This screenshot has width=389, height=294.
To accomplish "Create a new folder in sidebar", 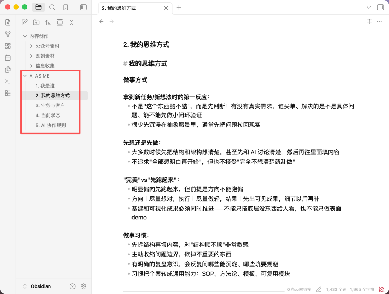I will coord(36,22).
